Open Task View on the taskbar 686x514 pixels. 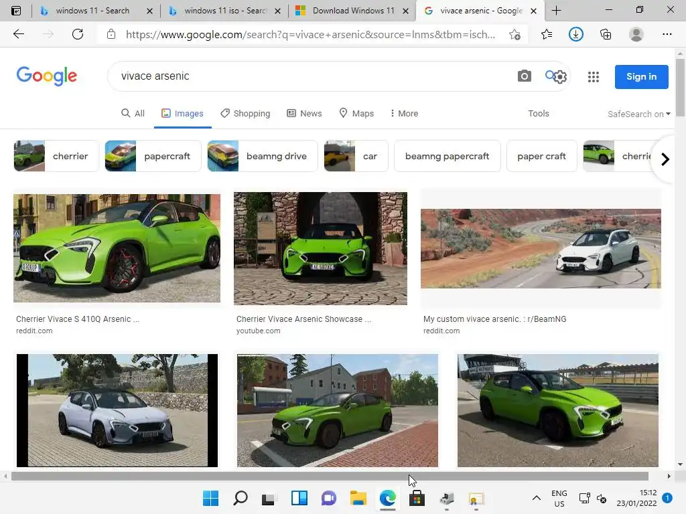coord(269,498)
